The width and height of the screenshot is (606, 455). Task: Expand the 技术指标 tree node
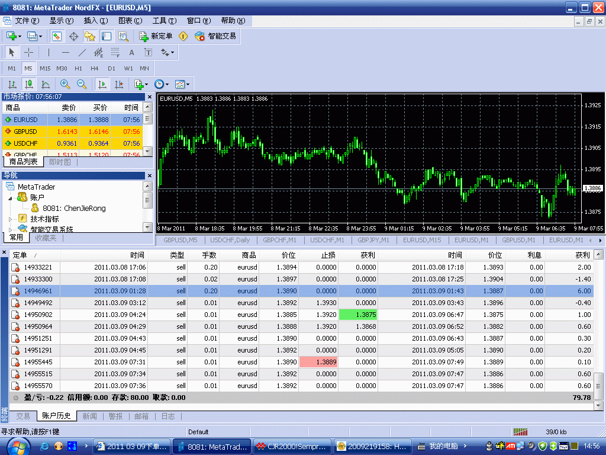tap(10, 219)
